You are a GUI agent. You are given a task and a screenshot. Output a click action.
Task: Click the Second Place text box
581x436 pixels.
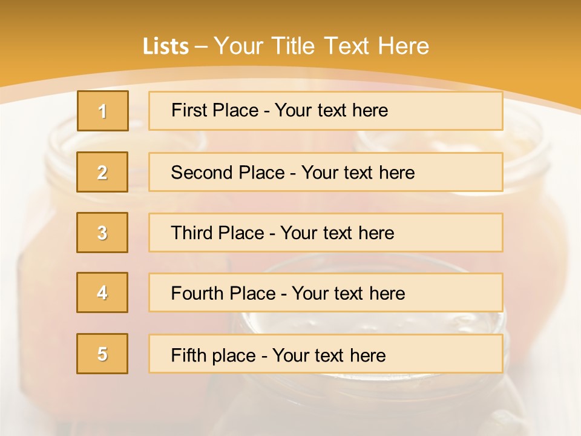coord(326,172)
